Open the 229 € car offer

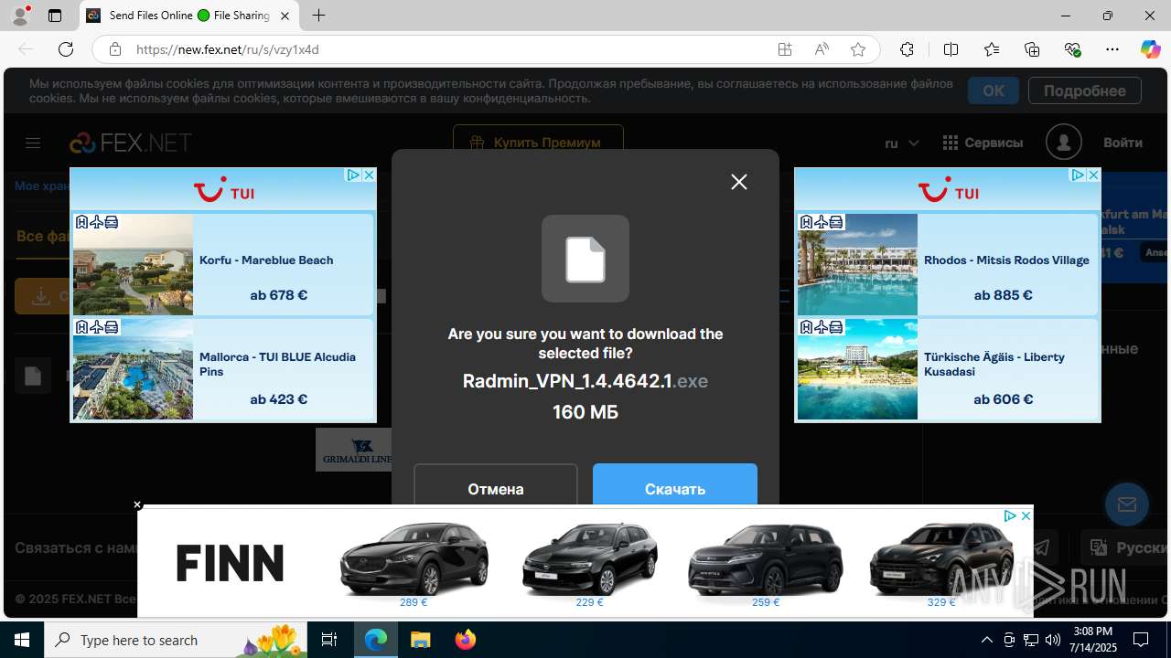tap(590, 564)
